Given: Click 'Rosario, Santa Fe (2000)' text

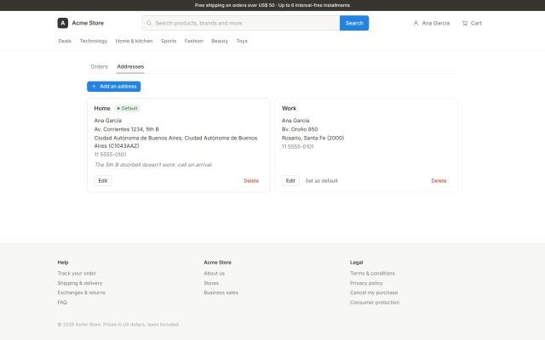Looking at the screenshot, I should coord(313,138).
